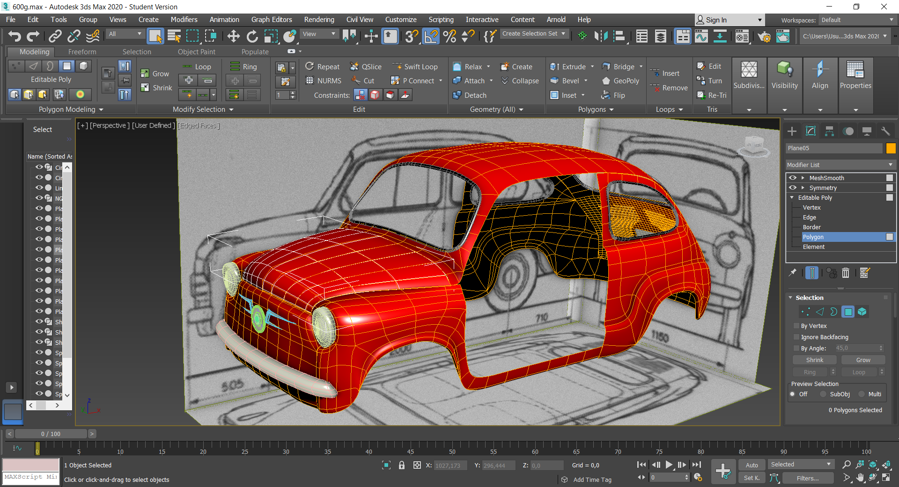Open the Hierarchy panel tab icon
The width and height of the screenshot is (899, 487).
pyautogui.click(x=829, y=131)
